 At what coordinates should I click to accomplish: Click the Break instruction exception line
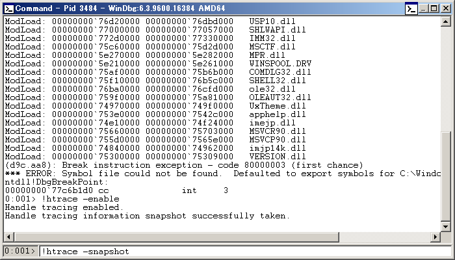(x=184, y=165)
